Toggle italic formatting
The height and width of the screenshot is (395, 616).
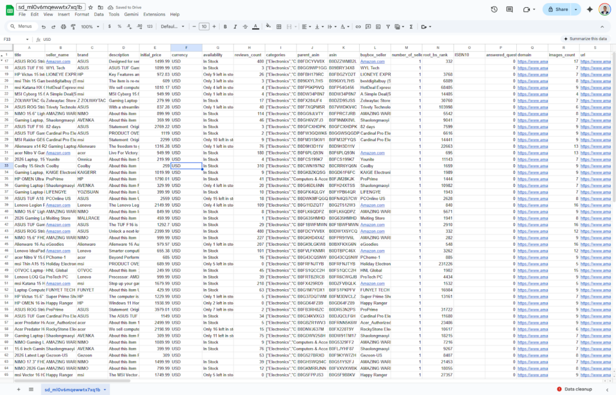(235, 26)
